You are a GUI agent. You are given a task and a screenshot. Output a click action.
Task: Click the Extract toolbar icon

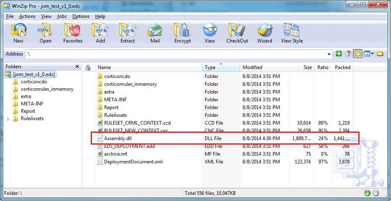(x=127, y=33)
